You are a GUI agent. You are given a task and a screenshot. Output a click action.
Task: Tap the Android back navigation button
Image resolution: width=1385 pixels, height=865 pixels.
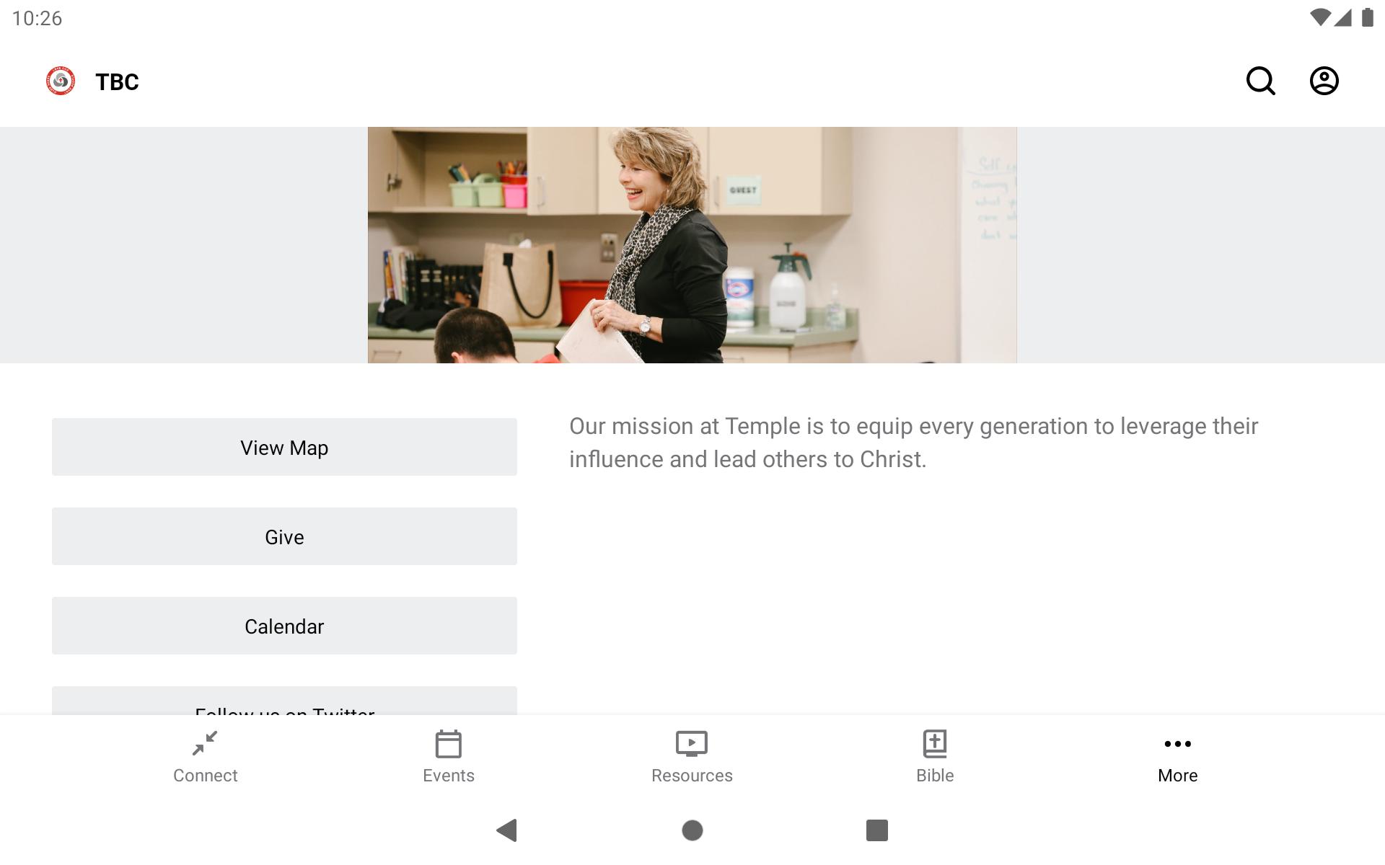click(507, 830)
